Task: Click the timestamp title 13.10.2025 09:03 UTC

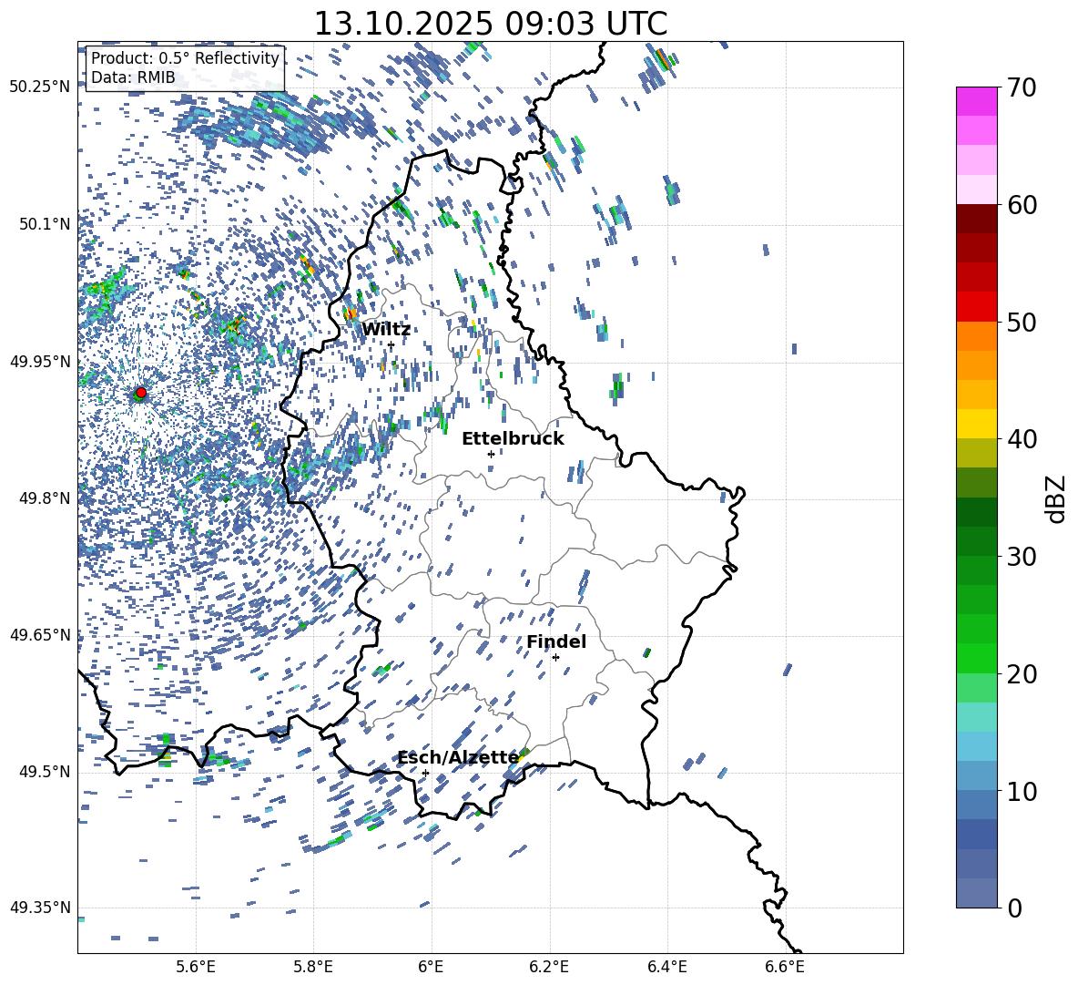Action: (x=490, y=24)
